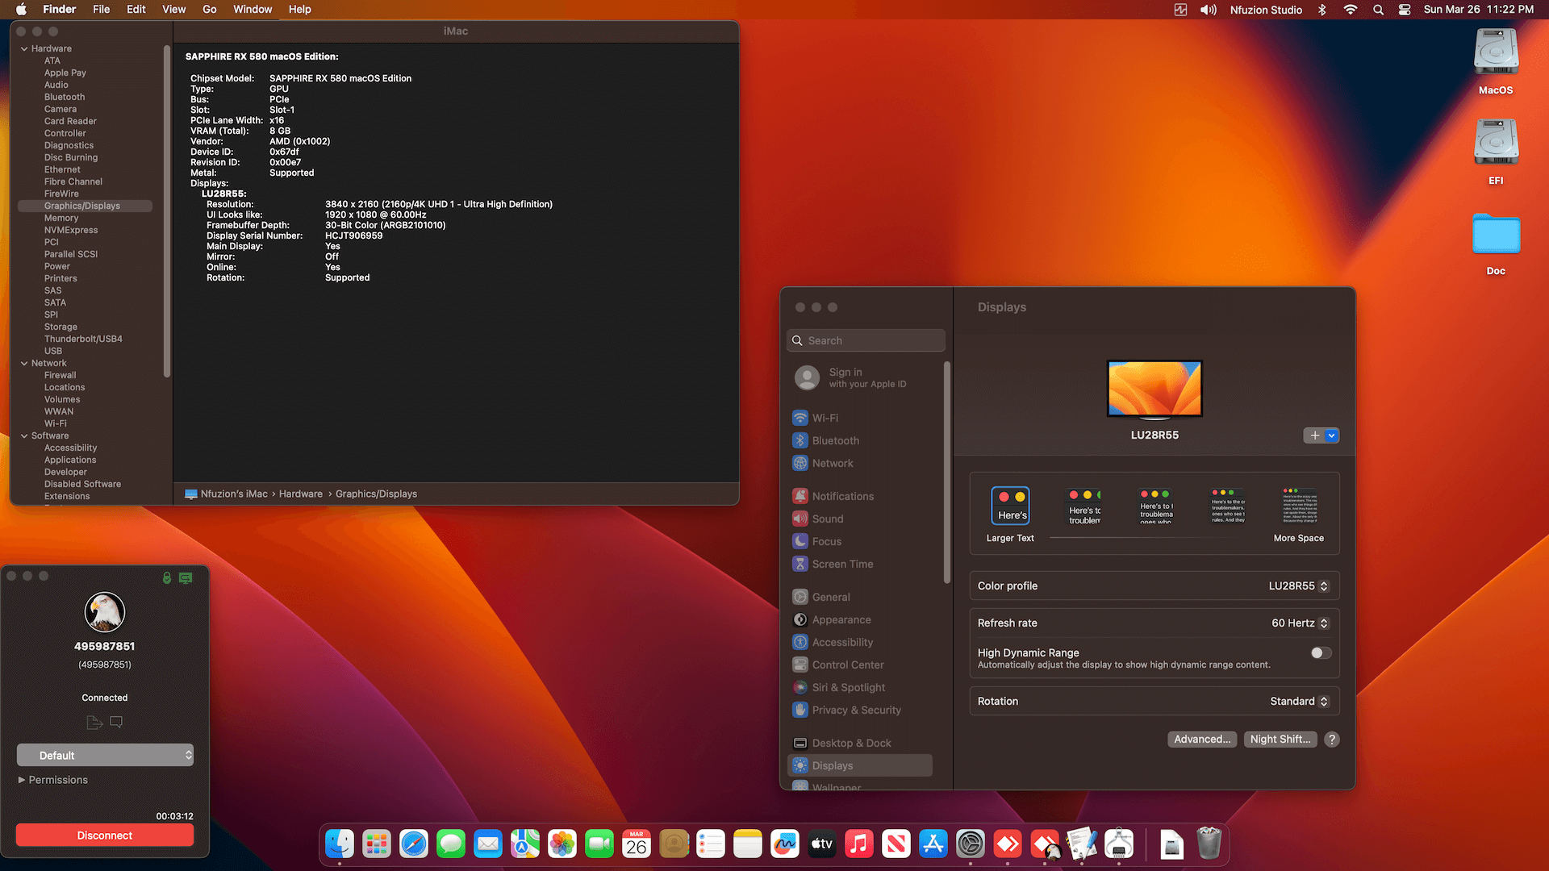Click the Screen Time hourglass icon

pyautogui.click(x=800, y=564)
